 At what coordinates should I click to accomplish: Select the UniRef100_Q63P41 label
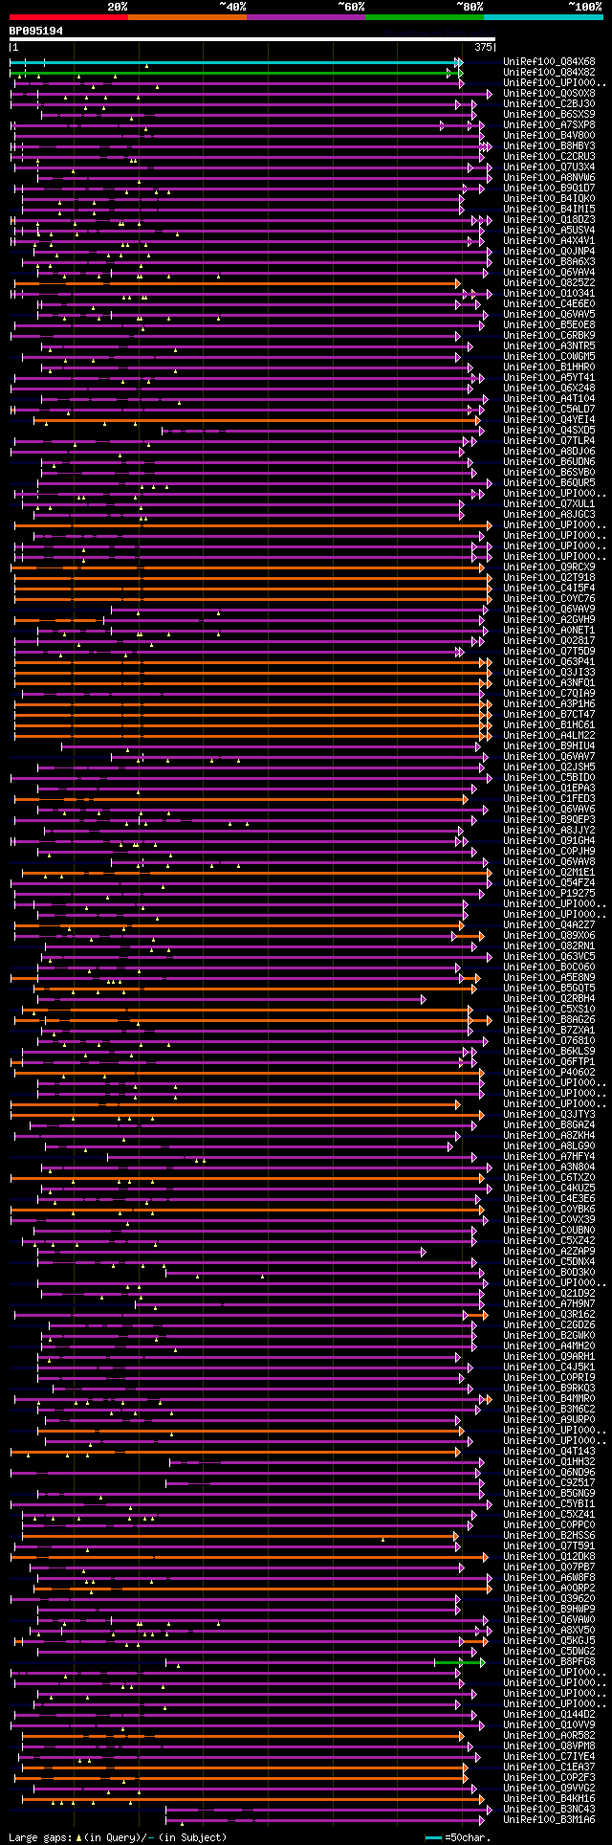coord(549,662)
